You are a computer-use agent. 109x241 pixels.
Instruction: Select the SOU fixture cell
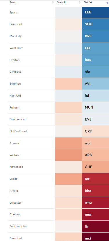(95, 24)
